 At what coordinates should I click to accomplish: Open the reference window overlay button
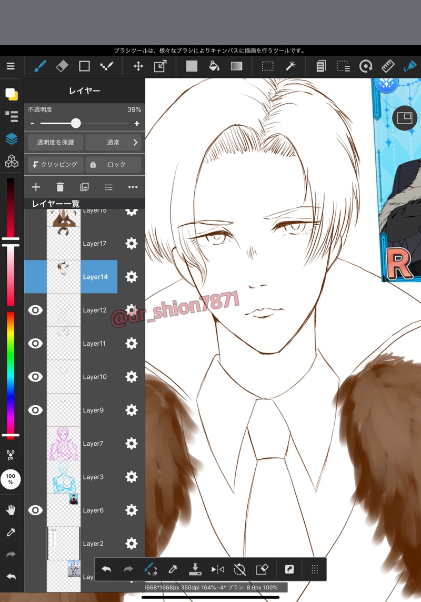pyautogui.click(x=405, y=118)
